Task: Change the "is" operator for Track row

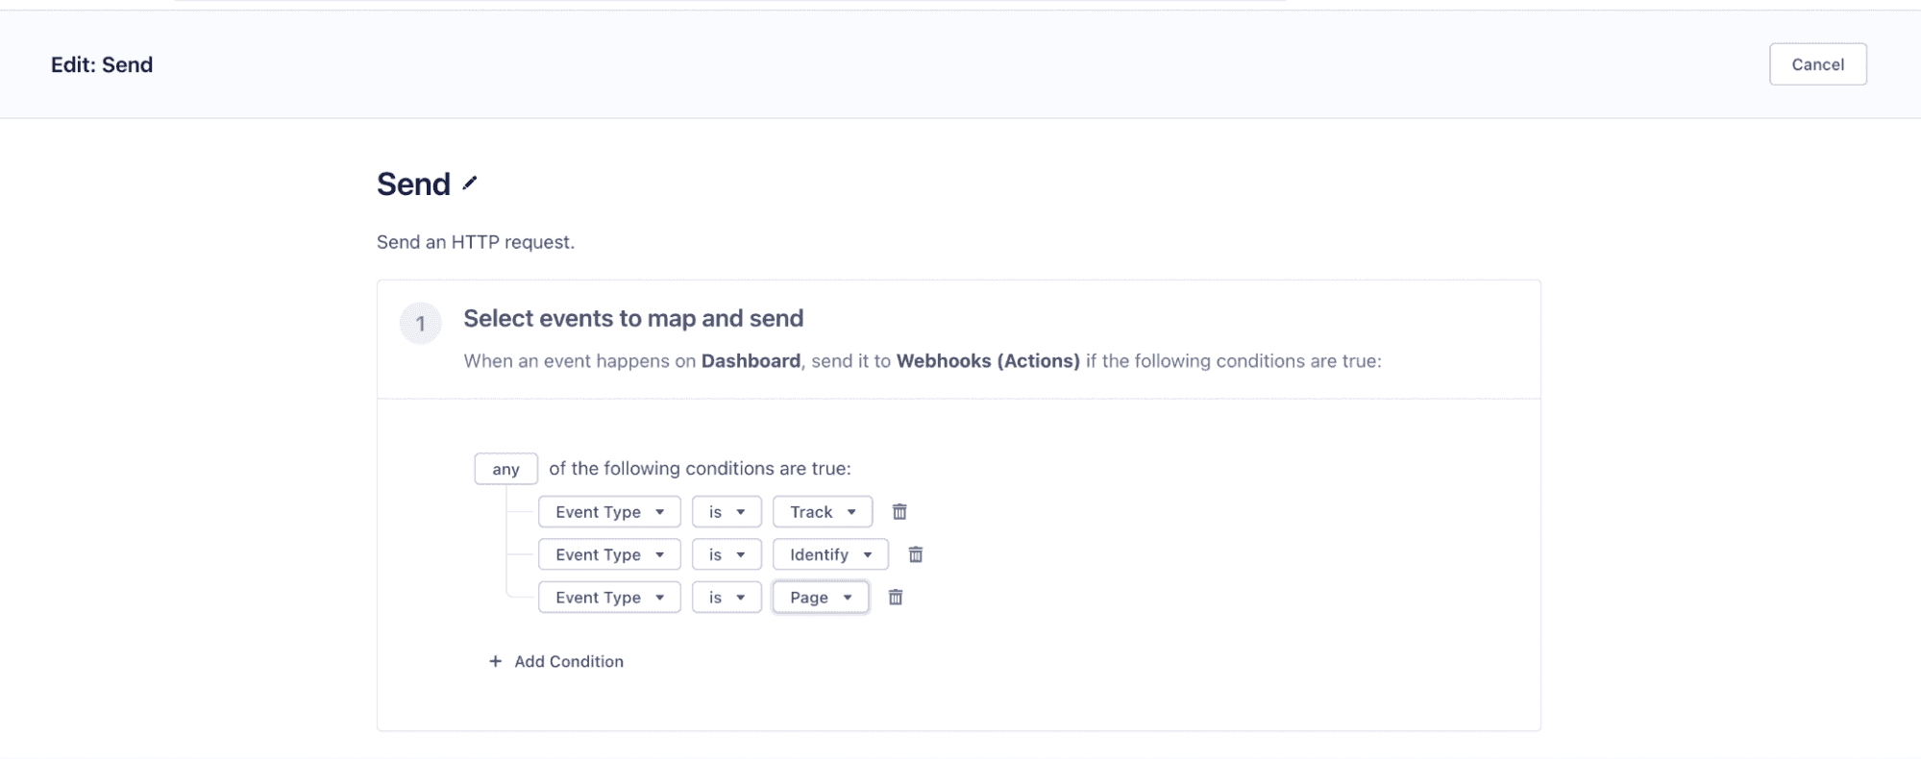Action: click(727, 512)
